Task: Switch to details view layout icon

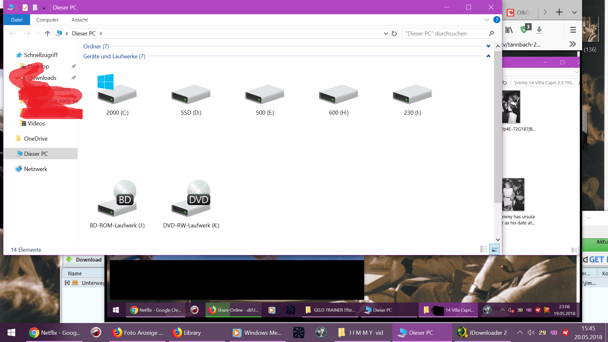Action: 484,250
